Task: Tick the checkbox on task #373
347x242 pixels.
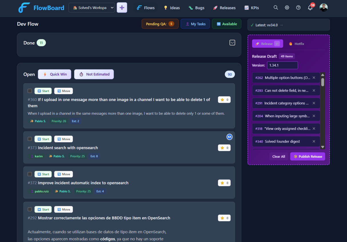Action: point(29,139)
